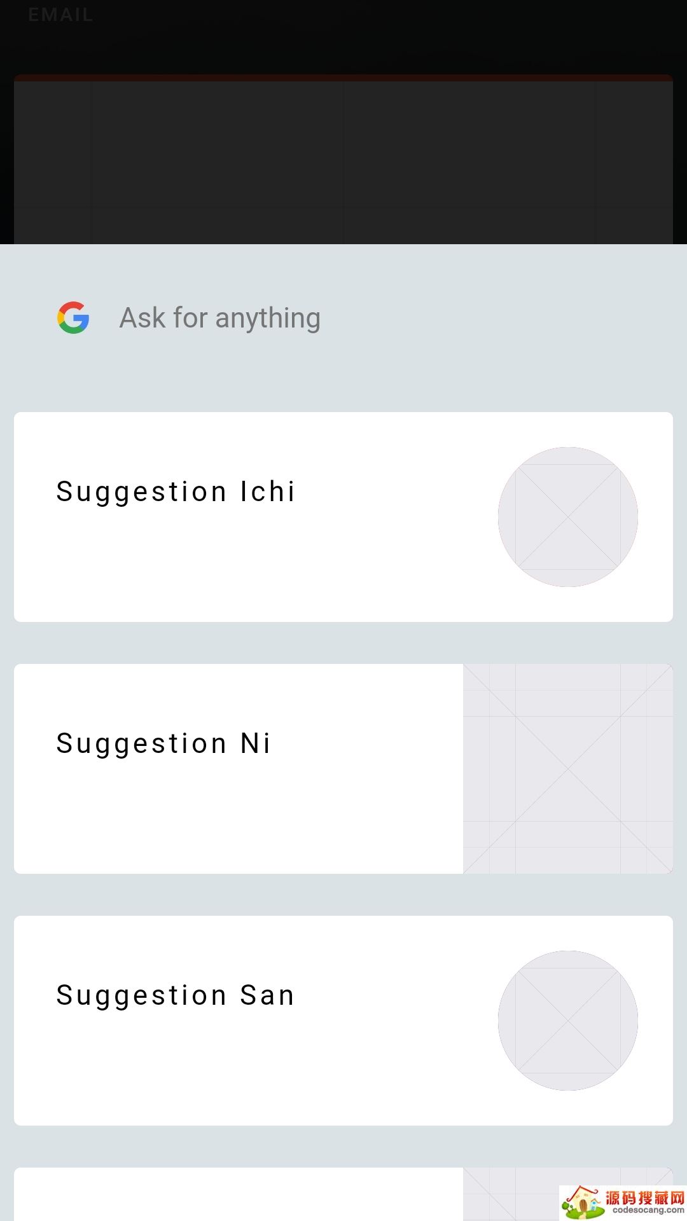Image resolution: width=687 pixels, height=1221 pixels.
Task: Click the red 源码搜藏网 watermark text
Action: pyautogui.click(x=644, y=1197)
